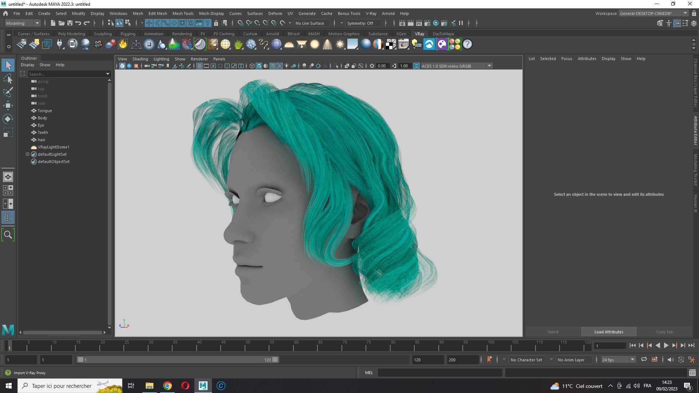Click the V-Ray grass fur shelf icon

point(238,44)
